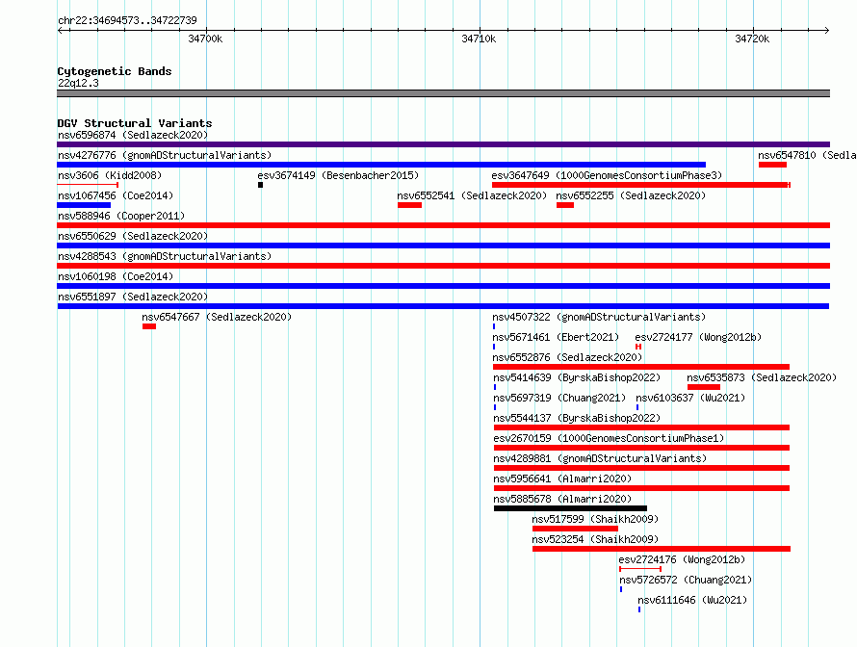Click the red nsv6552876 variant bar
Viewport: 857px width, 647px height.
coord(641,367)
